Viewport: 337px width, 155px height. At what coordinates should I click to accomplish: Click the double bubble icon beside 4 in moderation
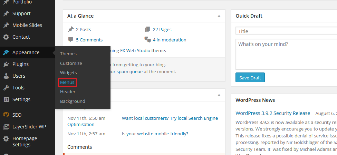[147, 40]
